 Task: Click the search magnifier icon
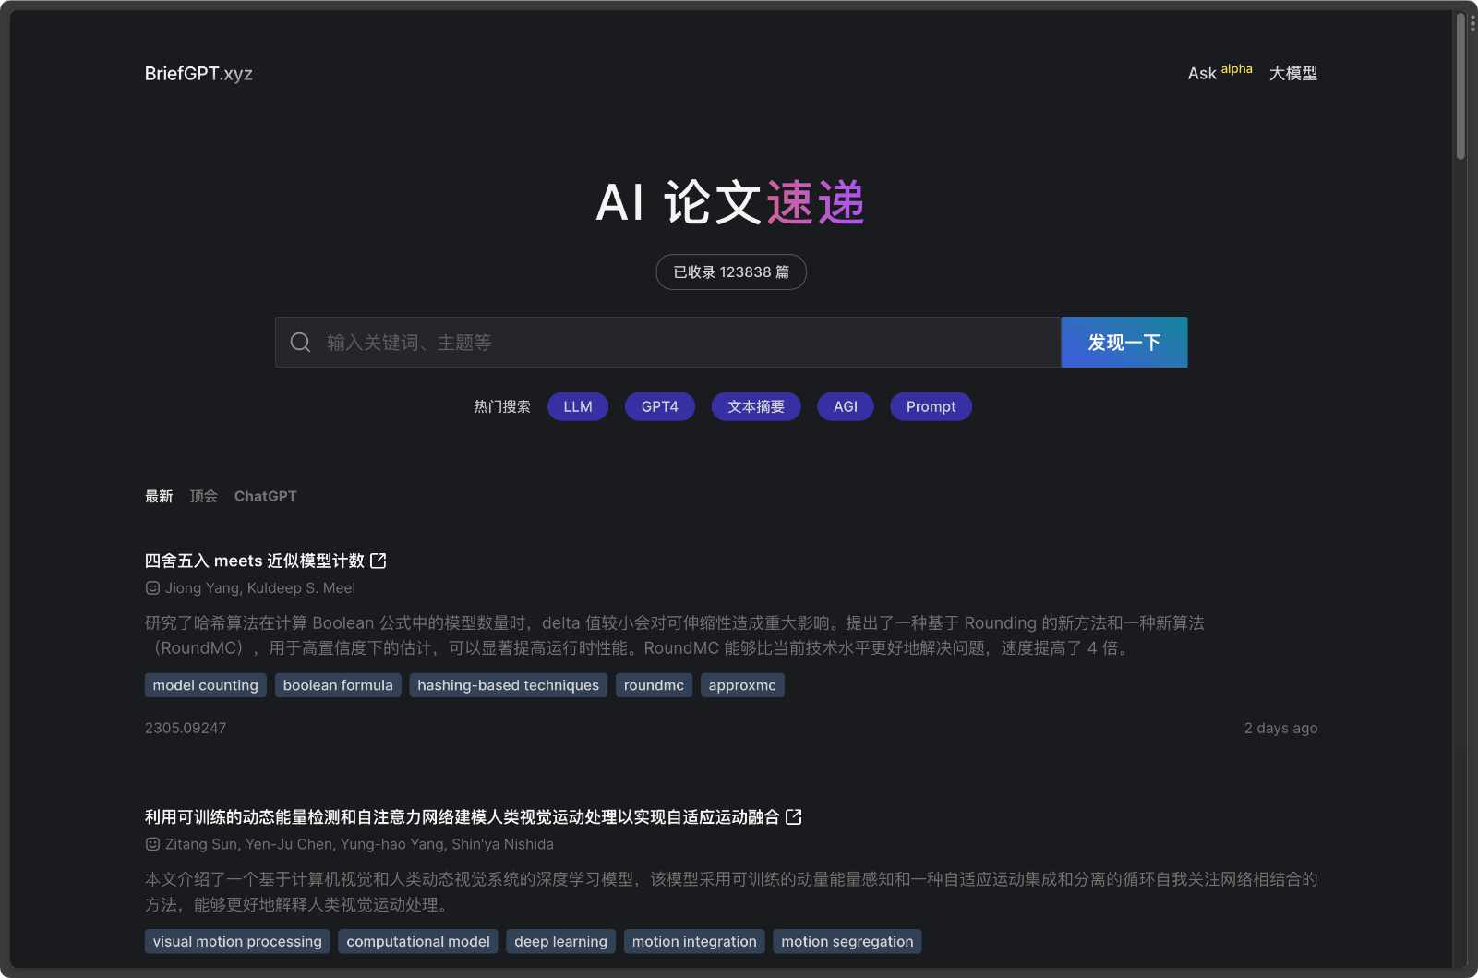click(x=299, y=342)
